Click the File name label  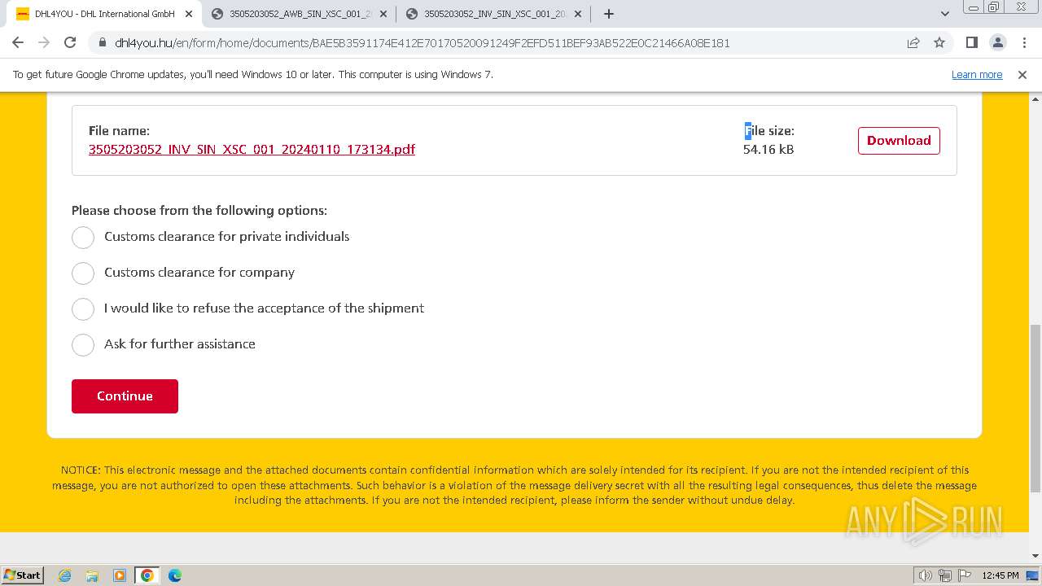point(119,130)
